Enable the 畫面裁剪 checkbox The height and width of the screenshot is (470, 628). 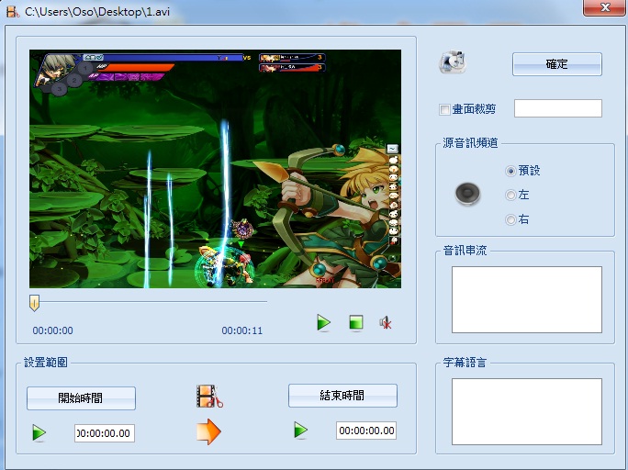[x=444, y=109]
